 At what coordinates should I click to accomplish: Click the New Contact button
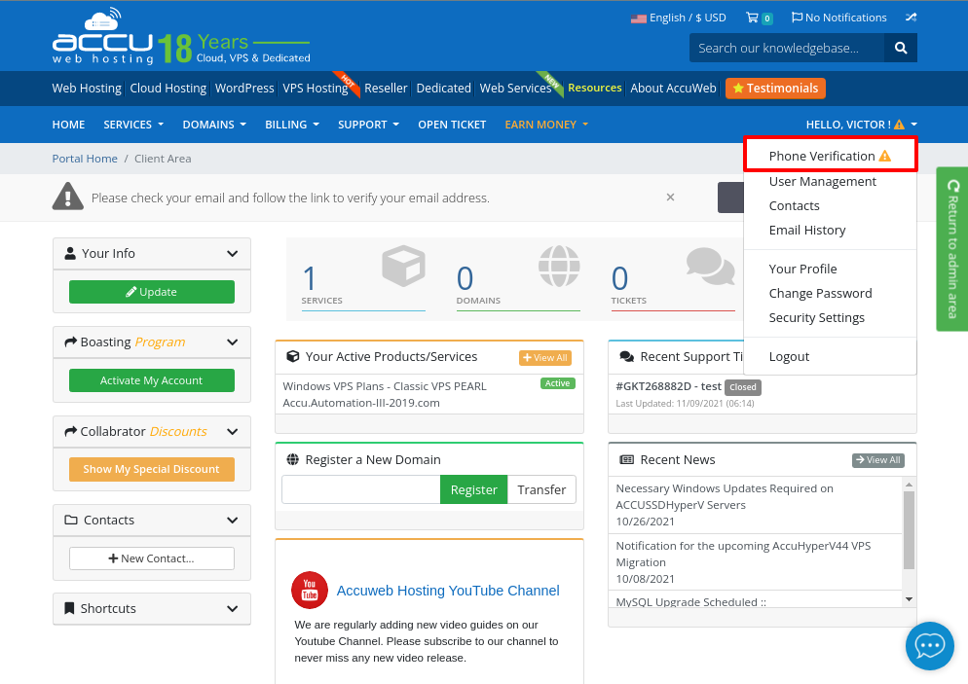(152, 558)
